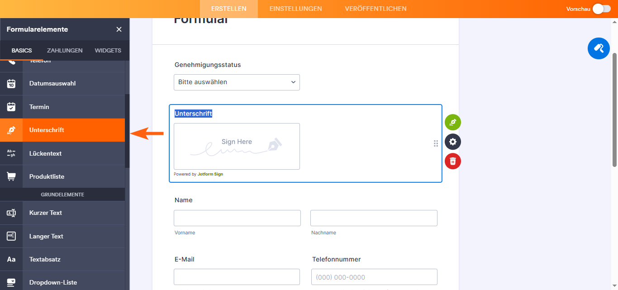
Task: Click the Telefonnummer field label
Action: coord(336,259)
